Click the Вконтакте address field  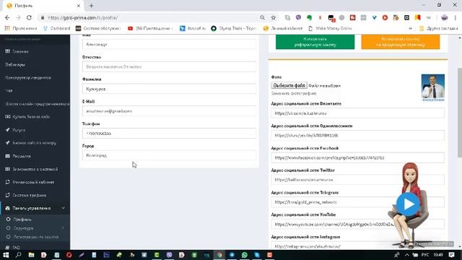pos(358,113)
